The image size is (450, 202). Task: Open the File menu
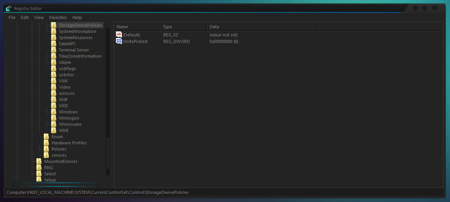pos(12,17)
